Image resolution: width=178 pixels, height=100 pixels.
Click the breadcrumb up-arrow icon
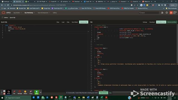click(x=3, y=17)
